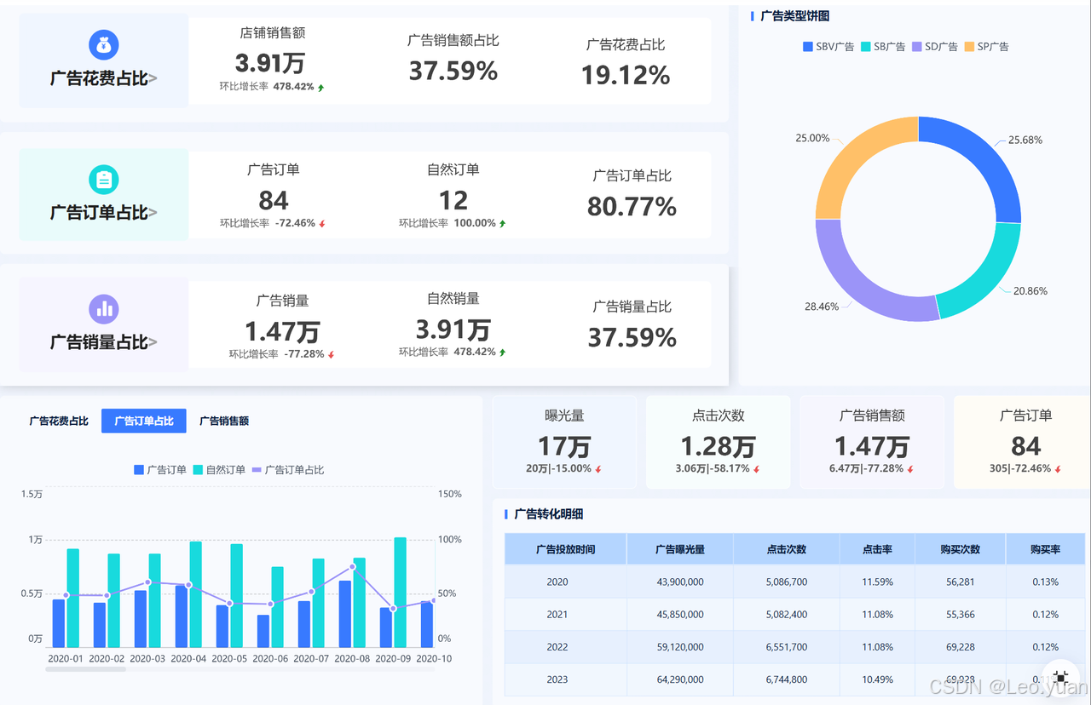Toggle the SB广告 legend entry

click(x=883, y=47)
